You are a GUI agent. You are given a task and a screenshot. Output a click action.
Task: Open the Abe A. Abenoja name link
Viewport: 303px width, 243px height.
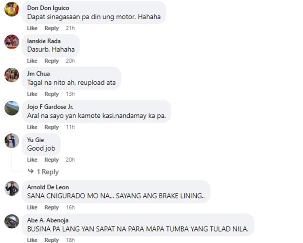click(48, 220)
